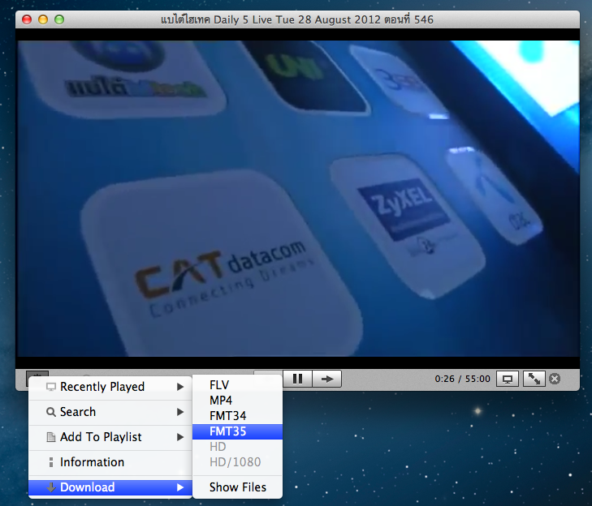Screen dimensions: 592x506
Task: Open the Recently Played submenu
Action: [x=110, y=387]
